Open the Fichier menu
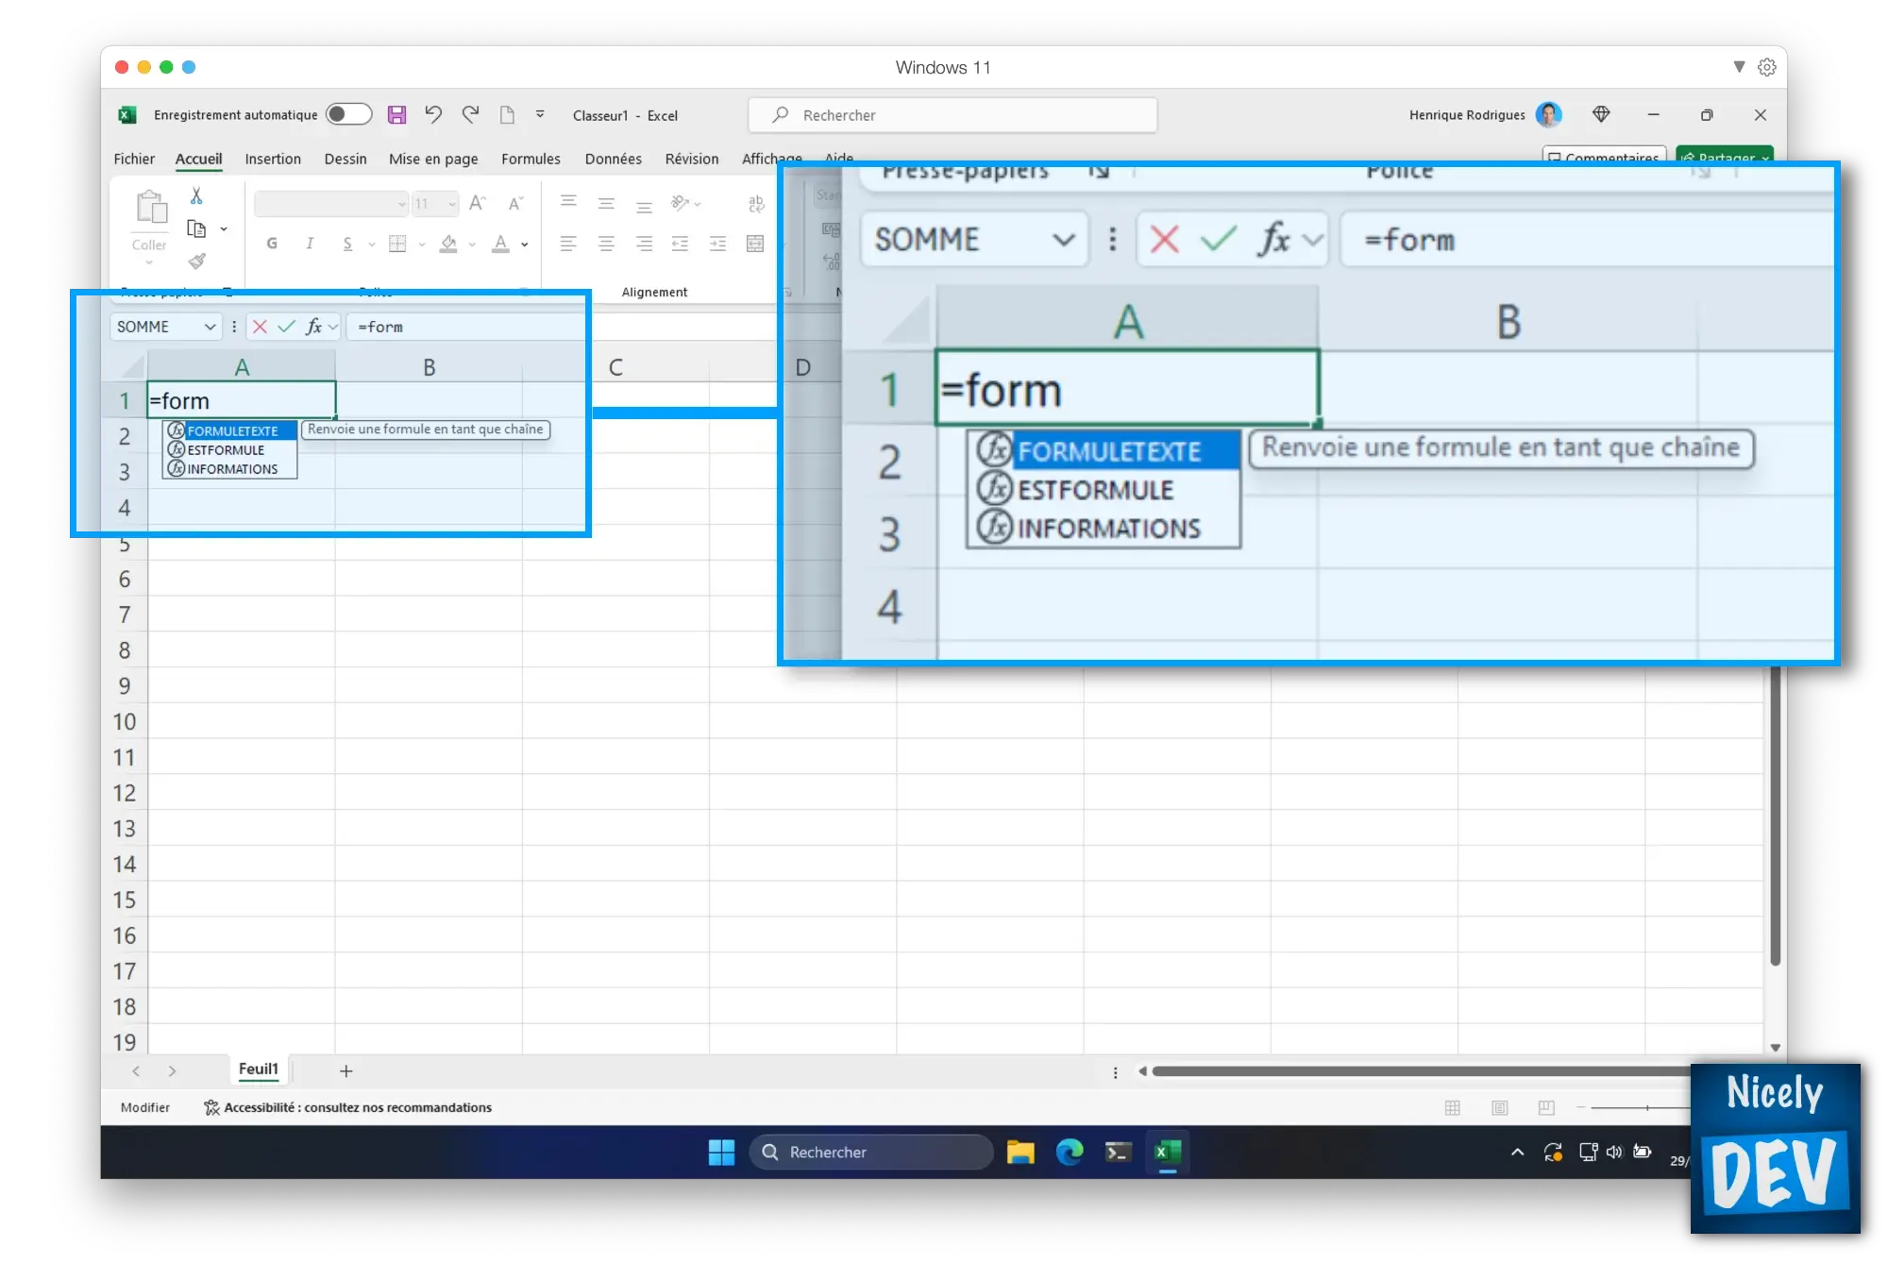 (x=134, y=159)
